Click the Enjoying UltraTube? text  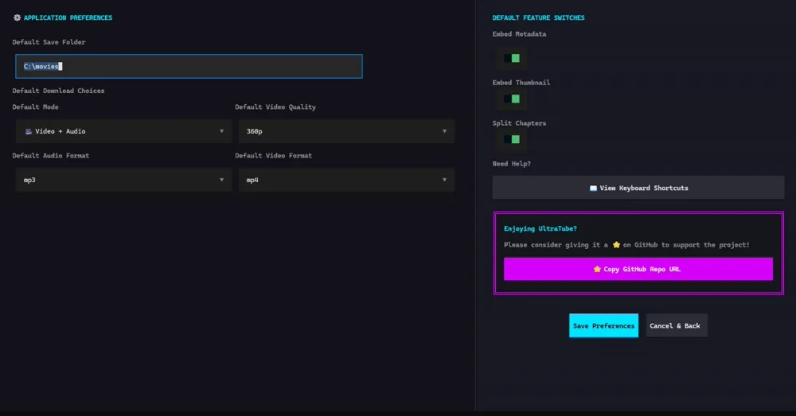coord(540,229)
